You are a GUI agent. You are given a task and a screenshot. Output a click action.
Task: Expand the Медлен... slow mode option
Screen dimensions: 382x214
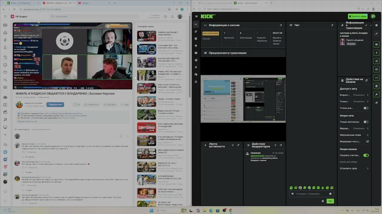click(354, 128)
